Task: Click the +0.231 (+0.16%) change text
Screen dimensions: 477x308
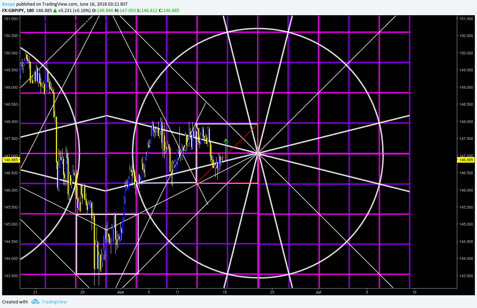Action: (x=75, y=11)
